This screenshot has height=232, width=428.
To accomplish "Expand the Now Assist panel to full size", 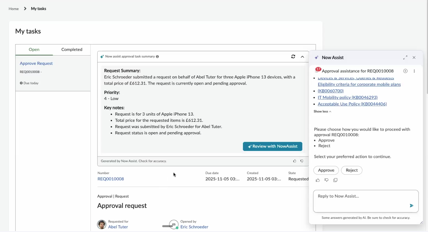I will (405, 58).
